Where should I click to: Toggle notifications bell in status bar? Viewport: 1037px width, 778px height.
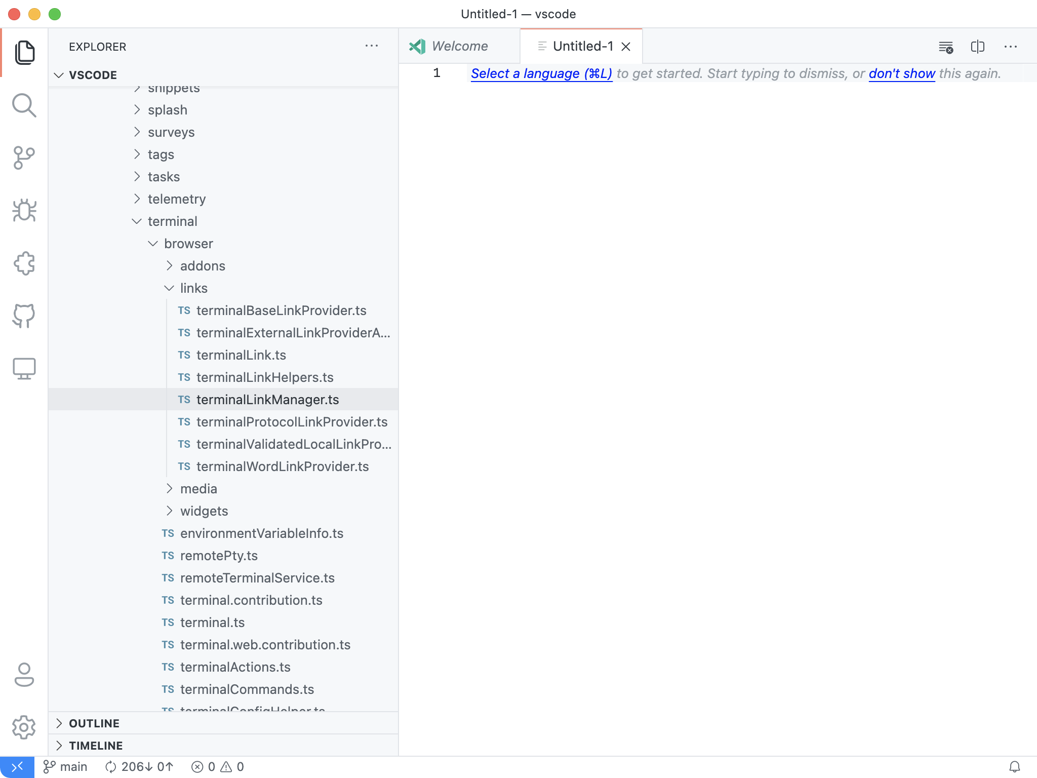point(1014,767)
